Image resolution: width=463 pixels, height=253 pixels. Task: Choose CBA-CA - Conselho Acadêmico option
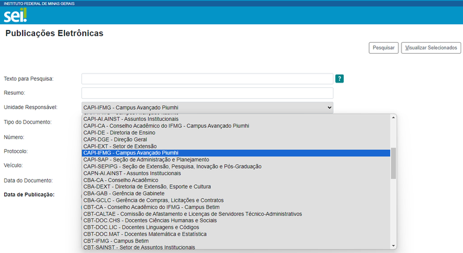click(121, 180)
